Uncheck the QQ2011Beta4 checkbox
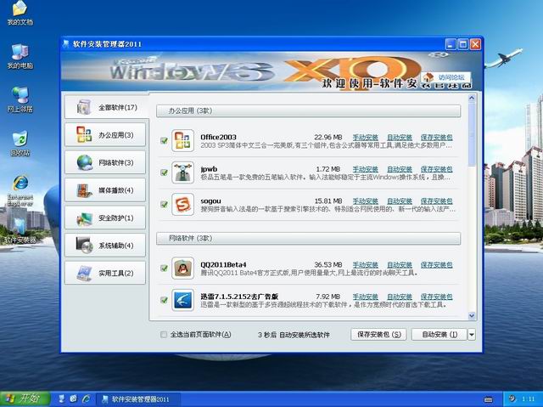The height and width of the screenshot is (407, 543). pos(164,268)
